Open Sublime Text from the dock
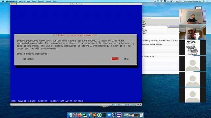211x118 pixels. [95, 115]
